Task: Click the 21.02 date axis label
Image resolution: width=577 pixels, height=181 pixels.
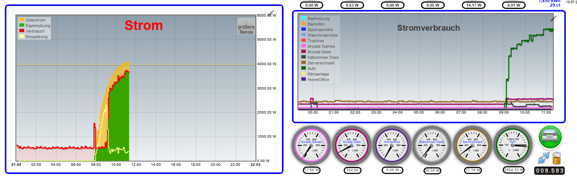Action: point(16,165)
